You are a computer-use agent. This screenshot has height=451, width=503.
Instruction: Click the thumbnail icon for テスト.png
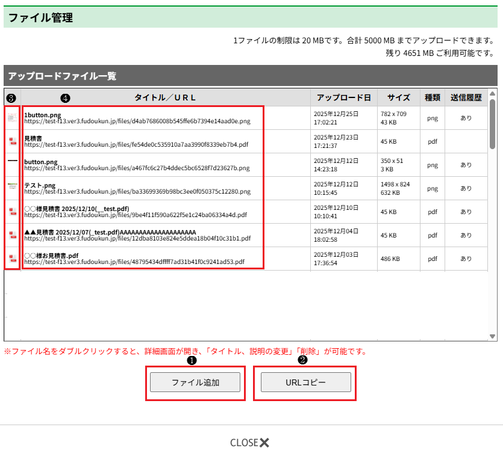coord(12,187)
